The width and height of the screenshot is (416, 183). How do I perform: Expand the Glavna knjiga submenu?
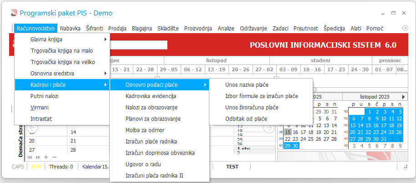(x=62, y=40)
